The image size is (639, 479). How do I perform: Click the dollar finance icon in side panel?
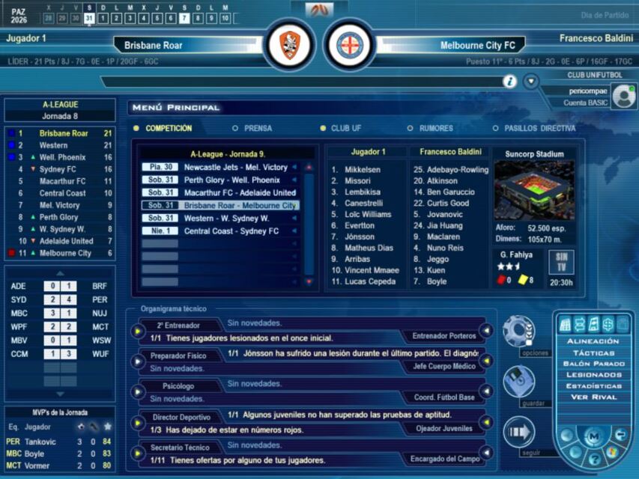click(608, 324)
